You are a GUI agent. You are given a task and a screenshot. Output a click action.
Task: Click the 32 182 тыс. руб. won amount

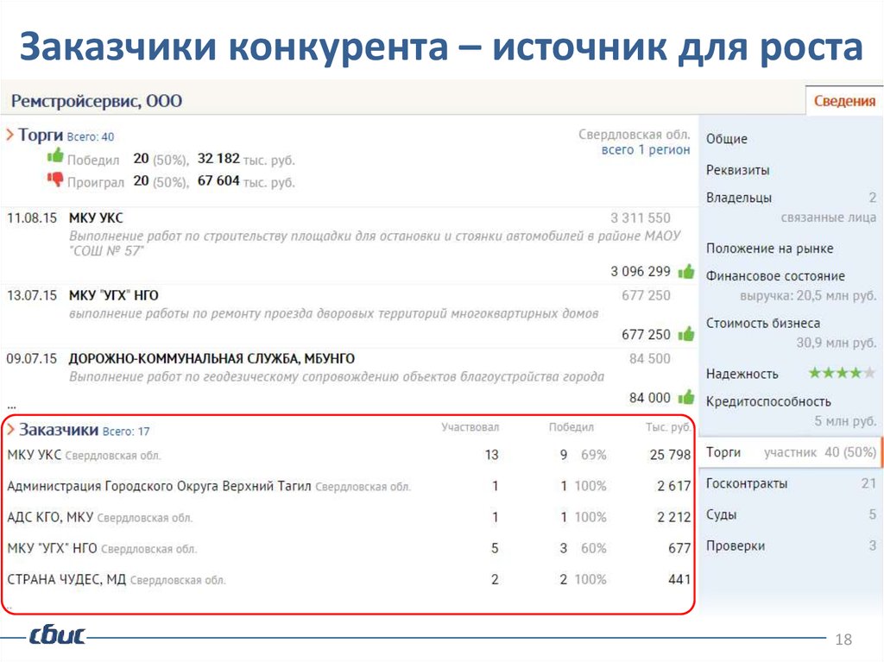click(x=246, y=159)
